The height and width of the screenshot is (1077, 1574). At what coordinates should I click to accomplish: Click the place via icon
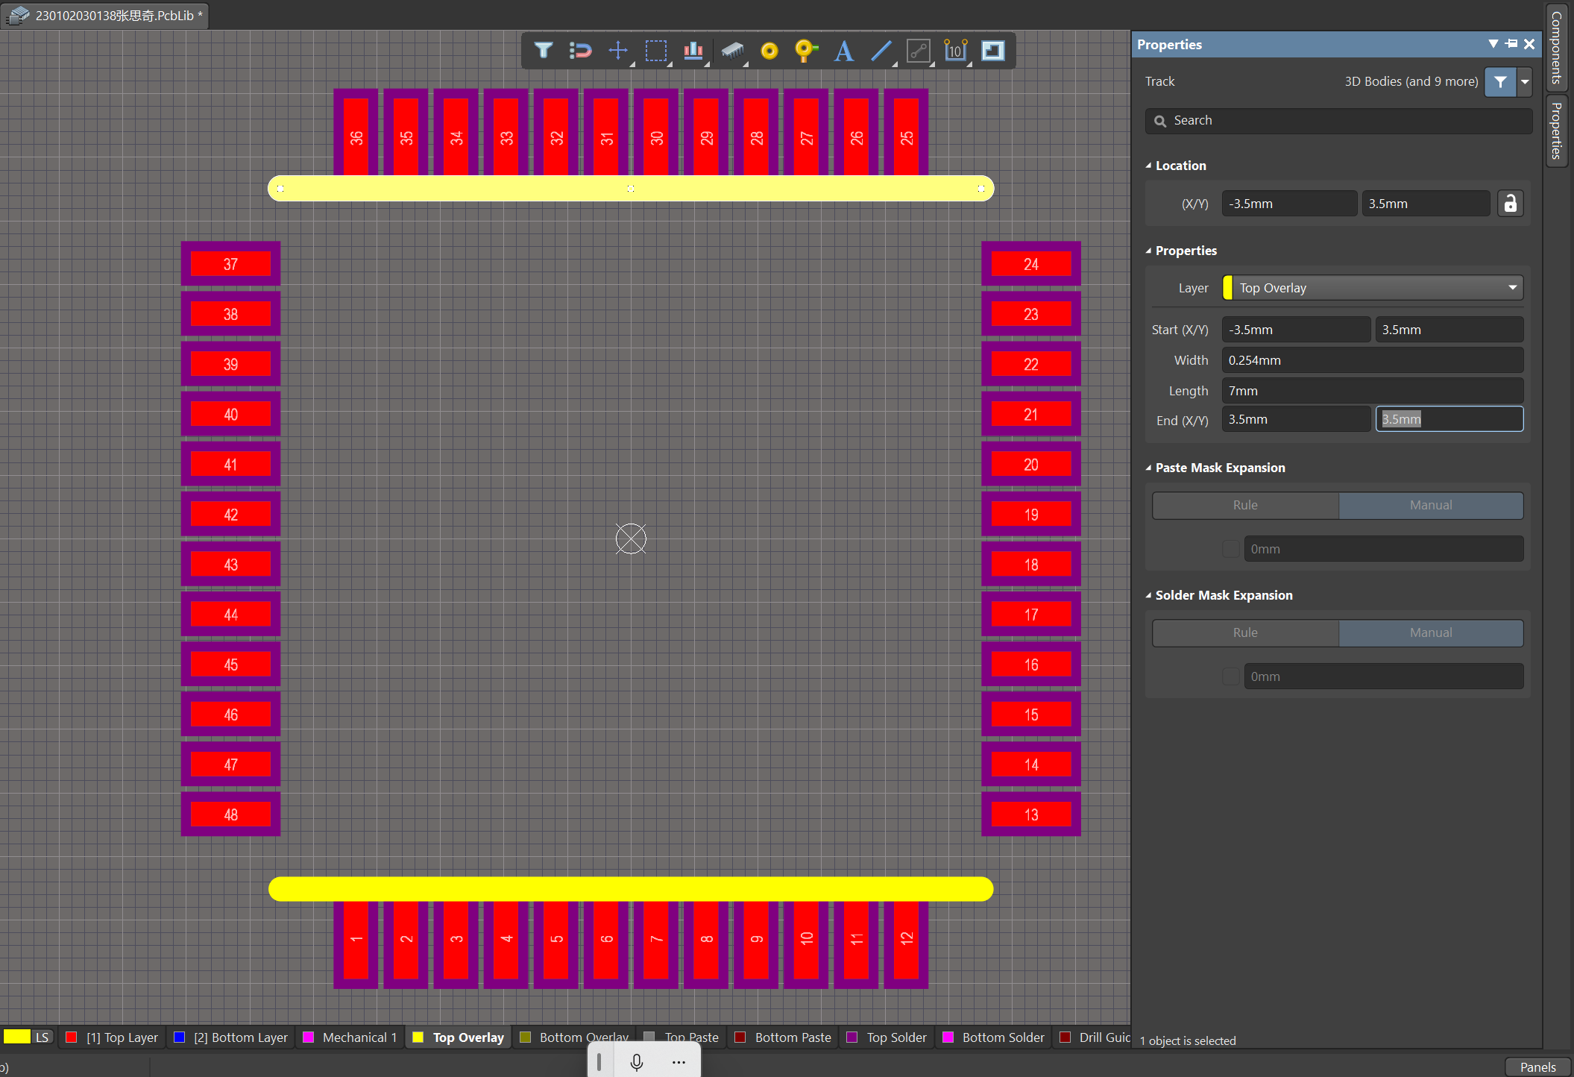tap(806, 51)
